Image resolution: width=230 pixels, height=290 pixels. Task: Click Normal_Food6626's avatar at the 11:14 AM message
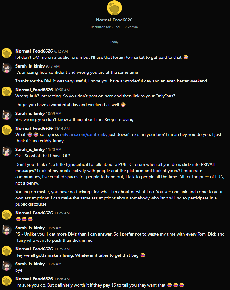click(x=7, y=130)
